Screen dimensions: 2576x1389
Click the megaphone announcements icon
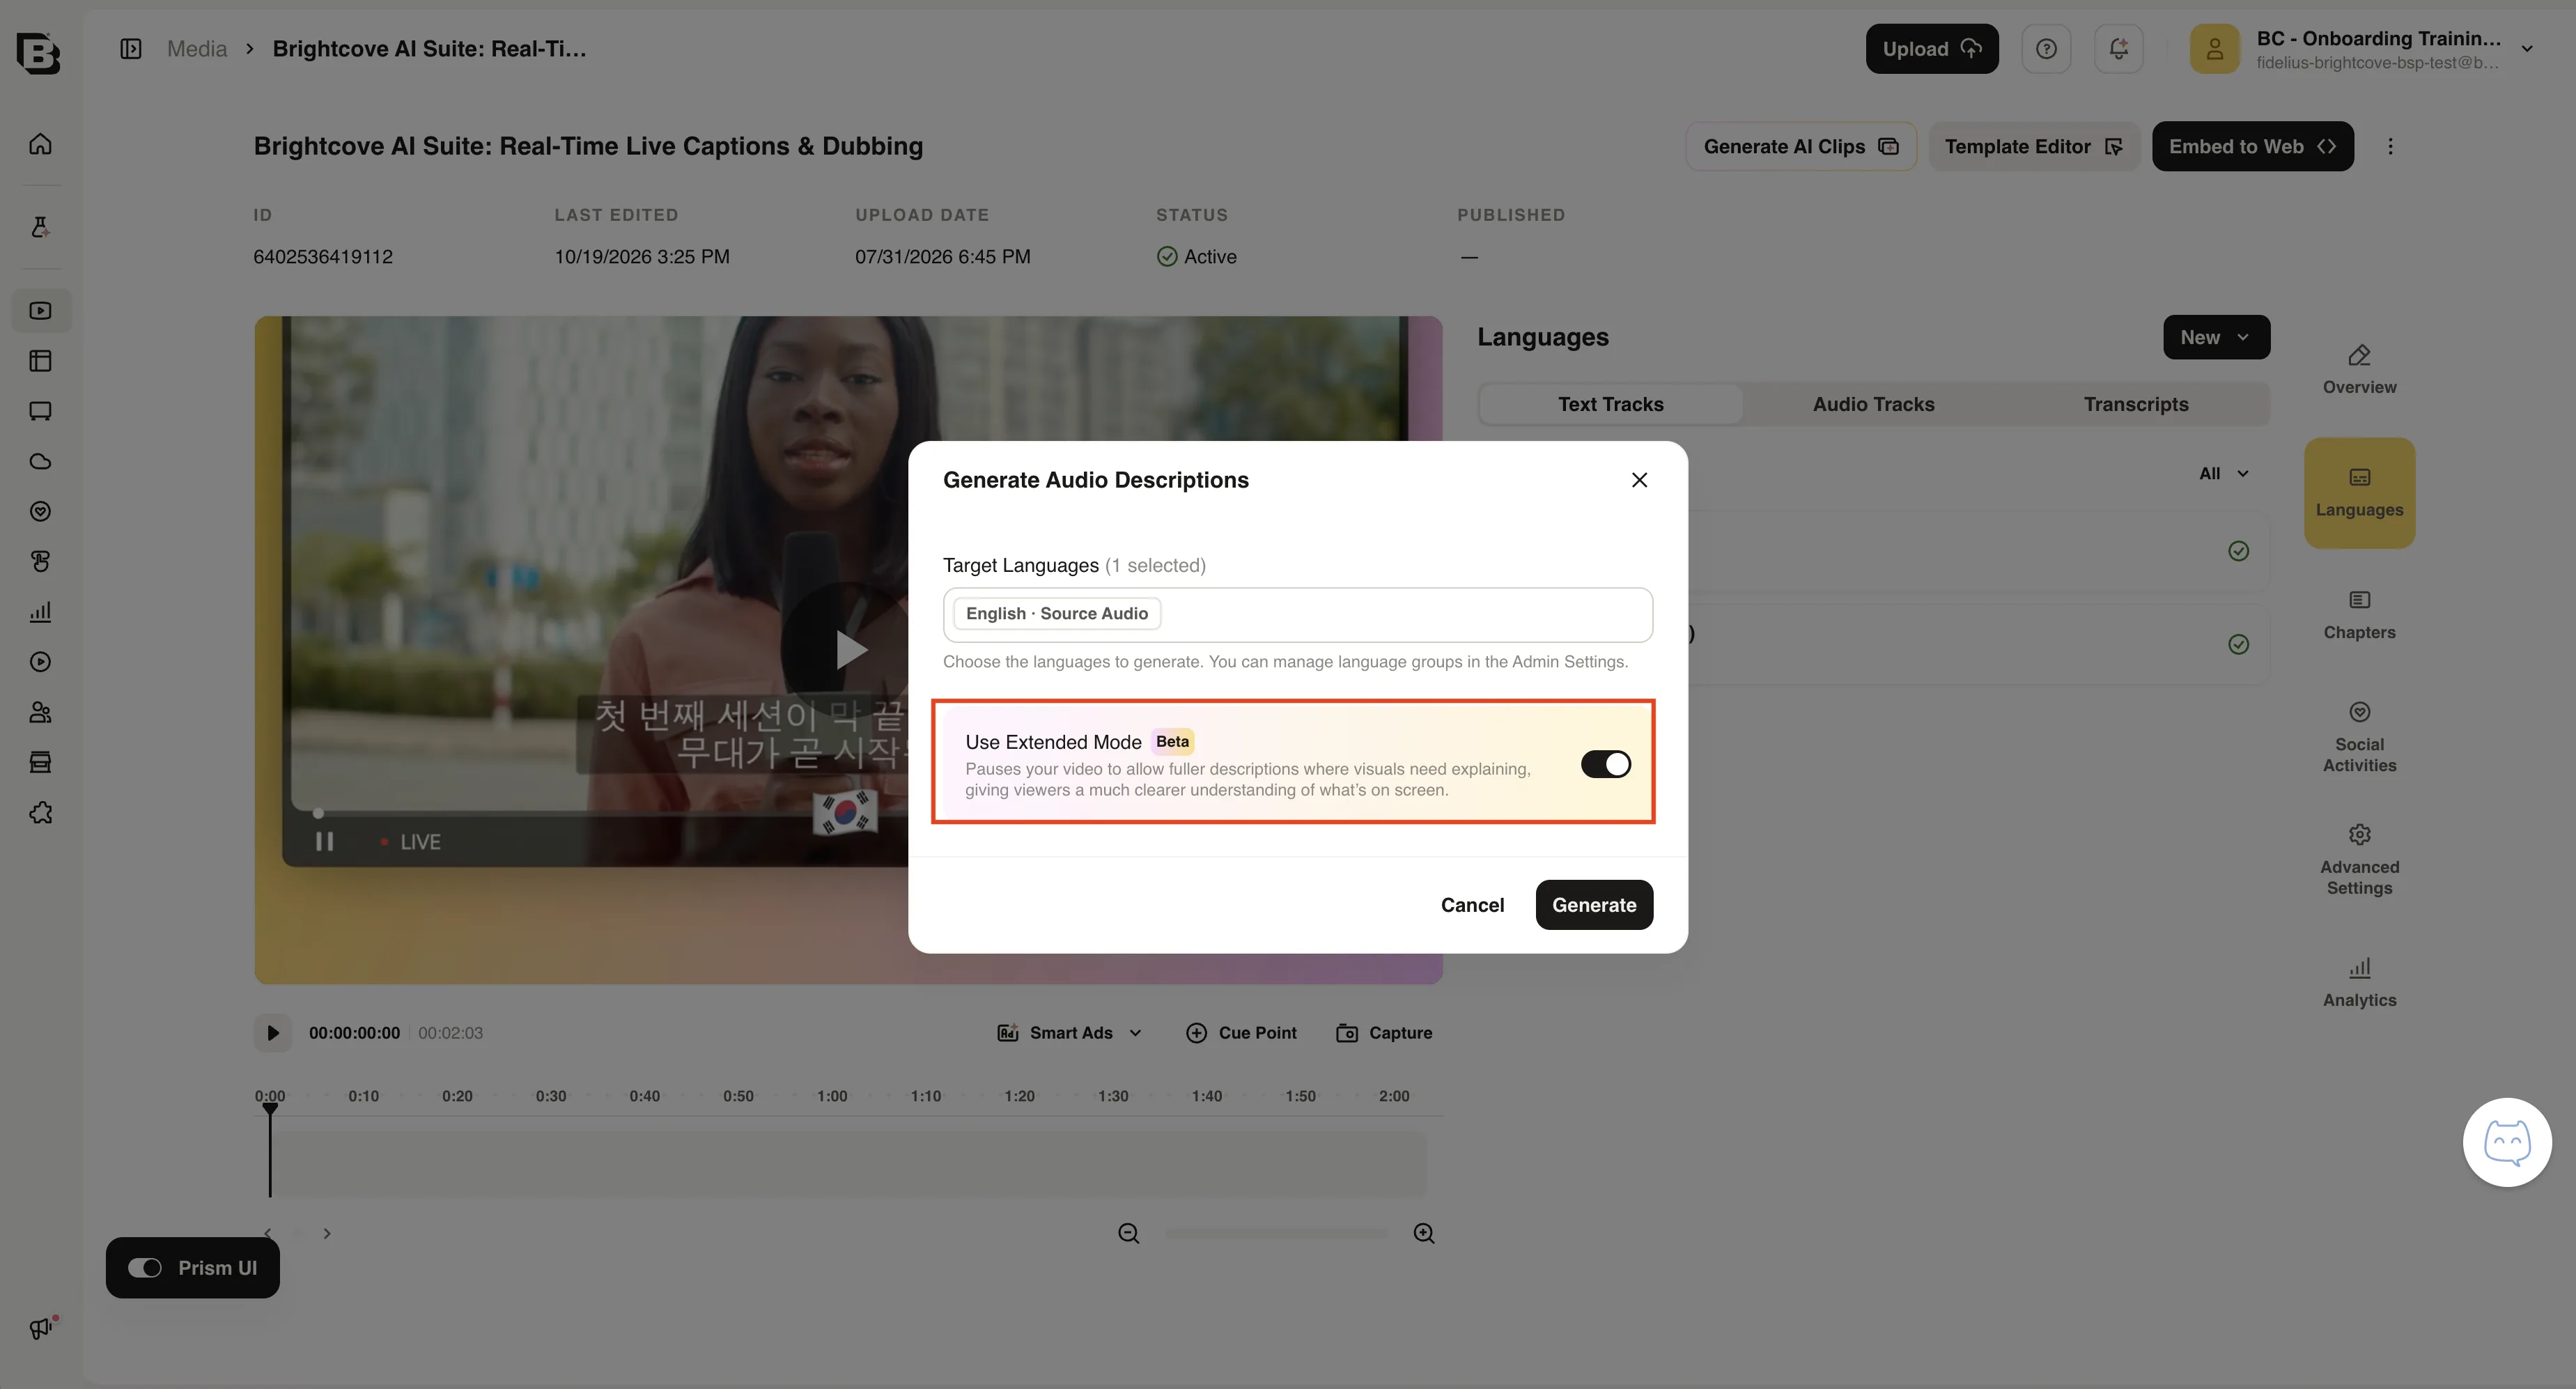point(40,1328)
